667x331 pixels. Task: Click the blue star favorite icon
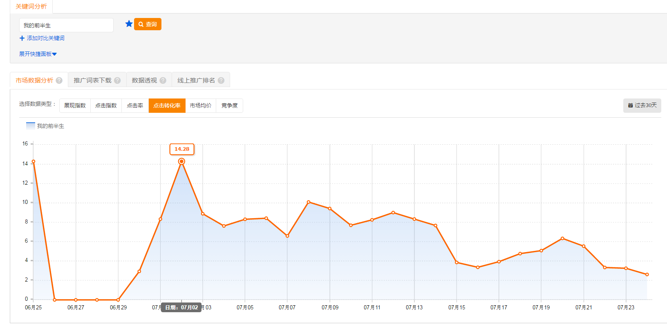129,24
